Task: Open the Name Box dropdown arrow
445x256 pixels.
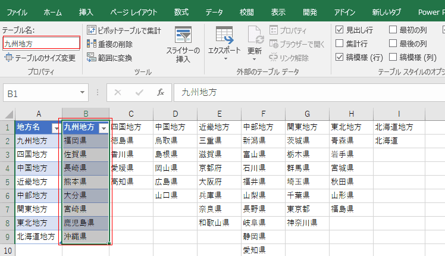Action: coord(82,92)
